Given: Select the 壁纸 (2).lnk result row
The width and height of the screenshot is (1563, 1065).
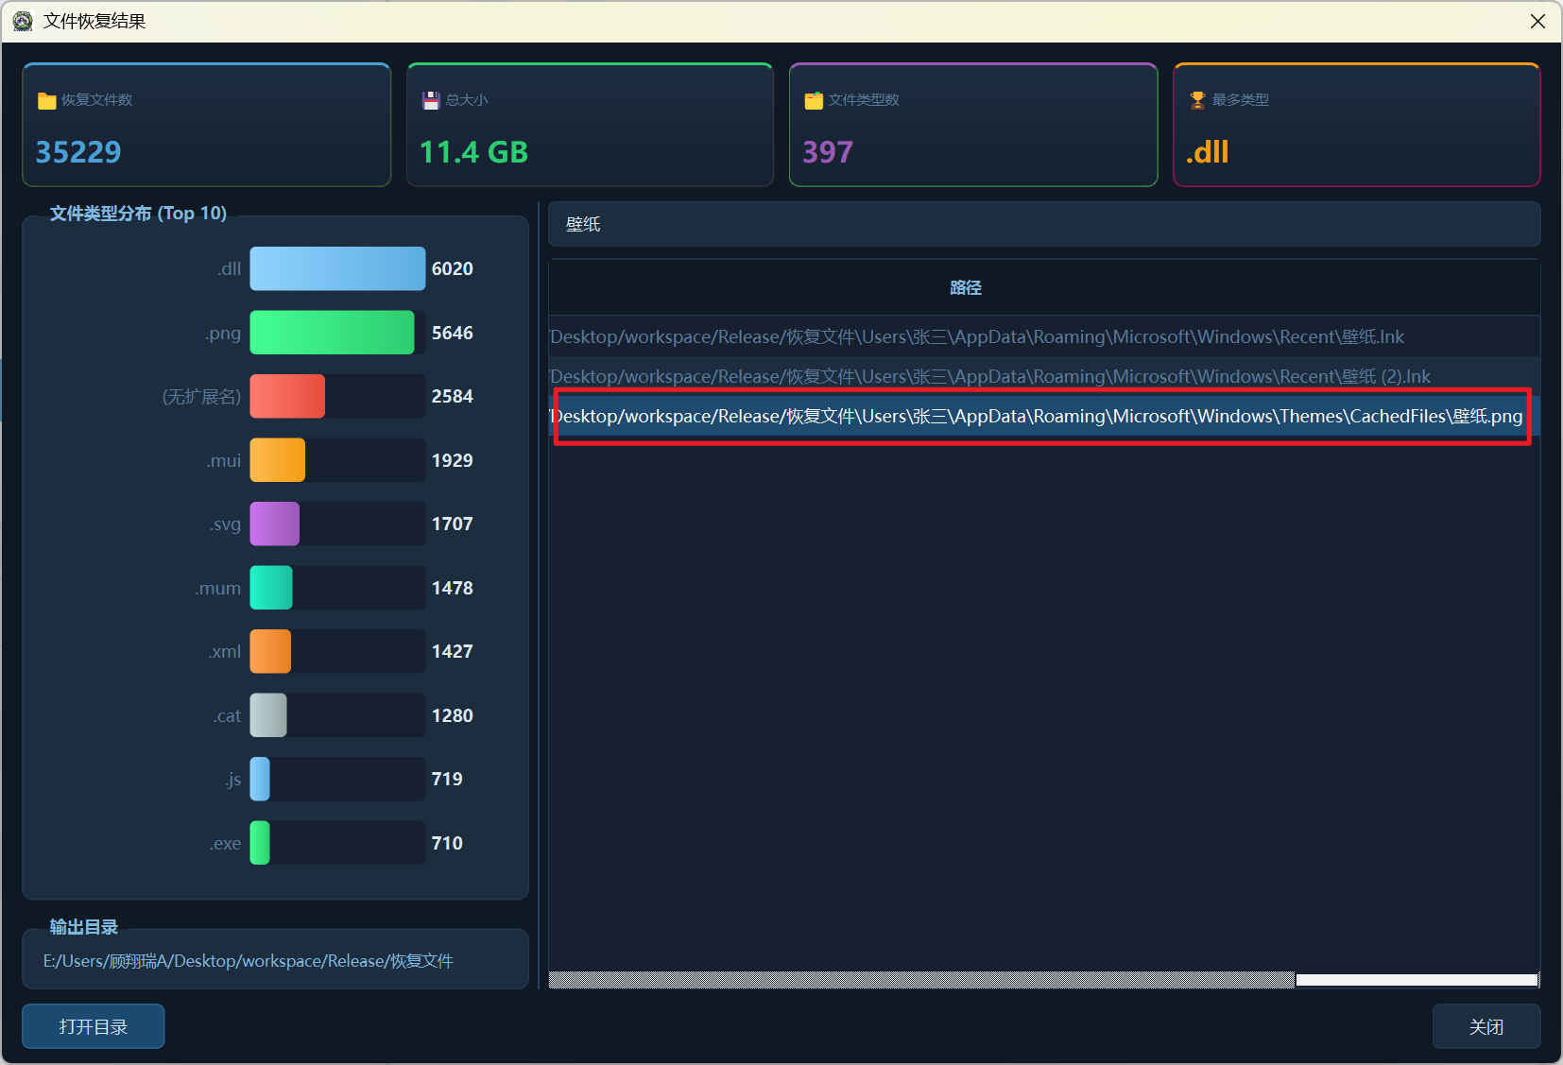Looking at the screenshot, I should 990,376.
